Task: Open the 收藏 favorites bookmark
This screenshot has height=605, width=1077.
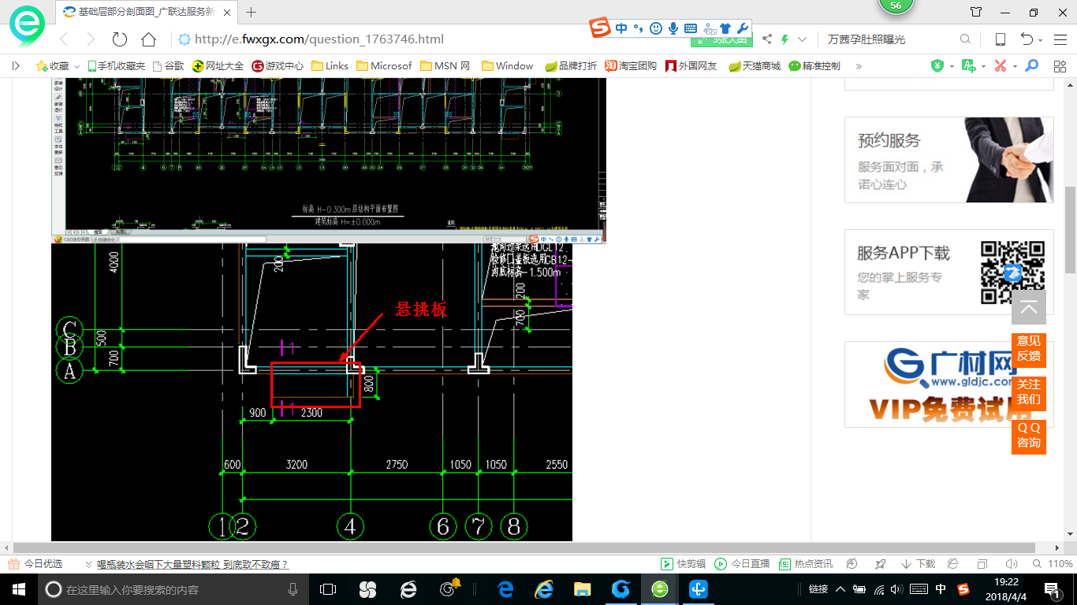Action: click(x=53, y=66)
